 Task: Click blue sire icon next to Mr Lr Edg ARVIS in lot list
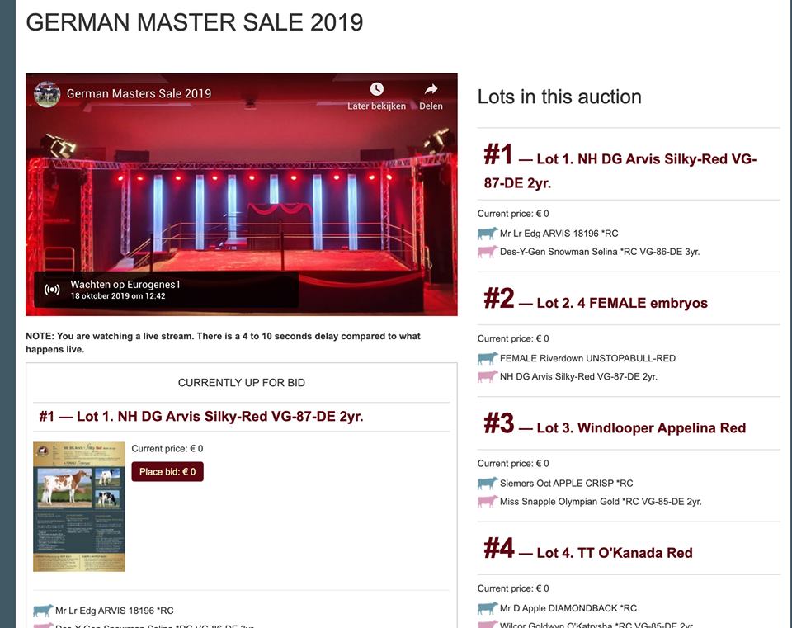tap(488, 234)
